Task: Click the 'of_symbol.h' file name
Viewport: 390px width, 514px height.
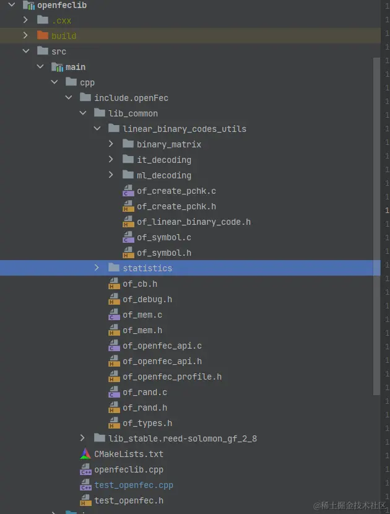Action: [x=164, y=253]
